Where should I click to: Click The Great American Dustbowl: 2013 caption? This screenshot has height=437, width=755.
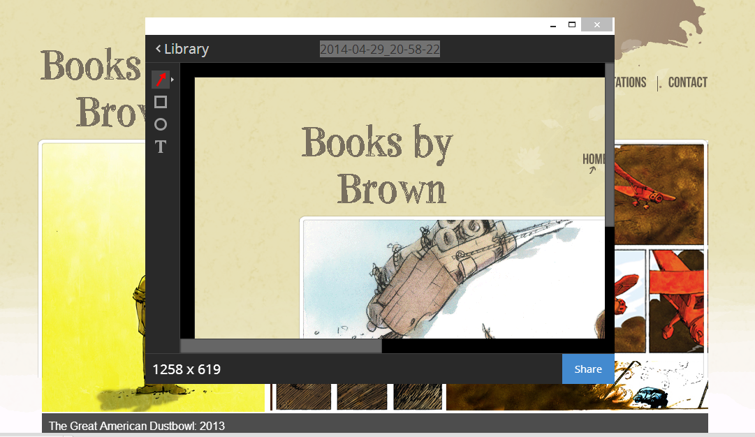137,426
